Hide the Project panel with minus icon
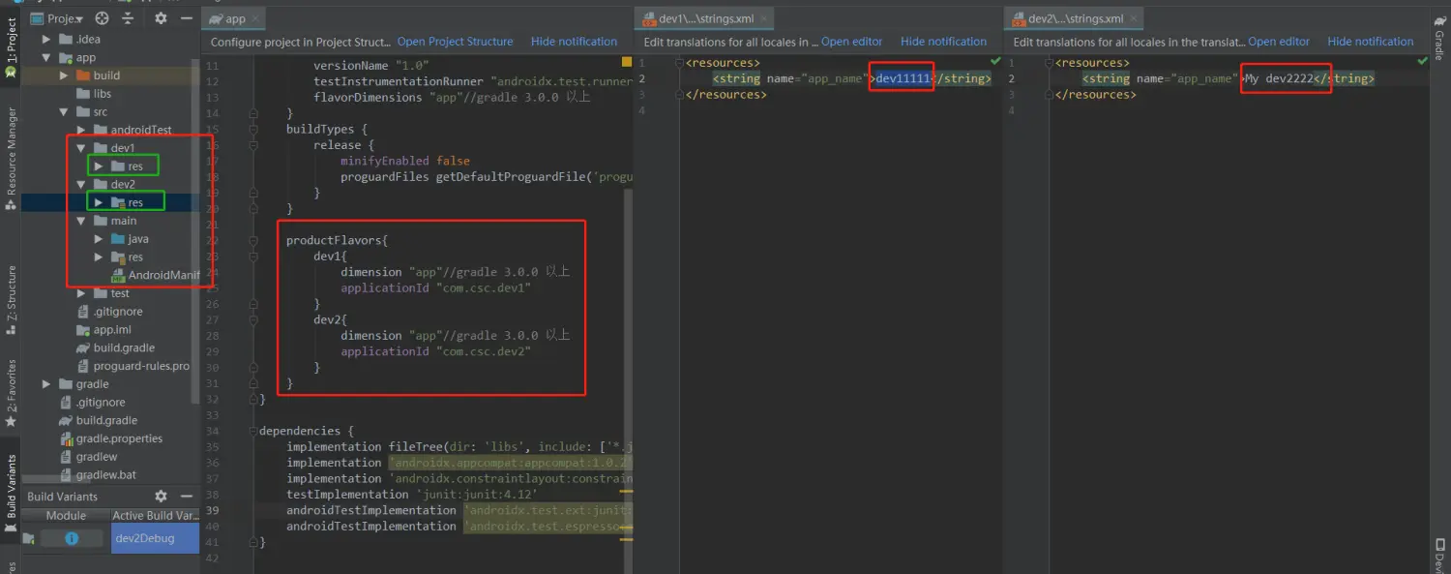Viewport: 1451px width, 574px height. pyautogui.click(x=188, y=18)
